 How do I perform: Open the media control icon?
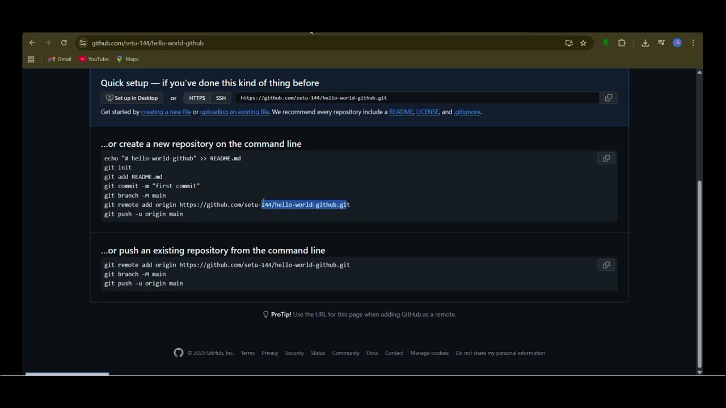(661, 43)
